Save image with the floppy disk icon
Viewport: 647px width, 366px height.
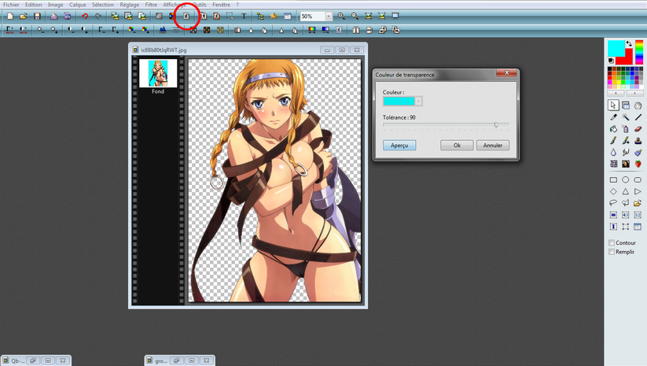pos(37,16)
